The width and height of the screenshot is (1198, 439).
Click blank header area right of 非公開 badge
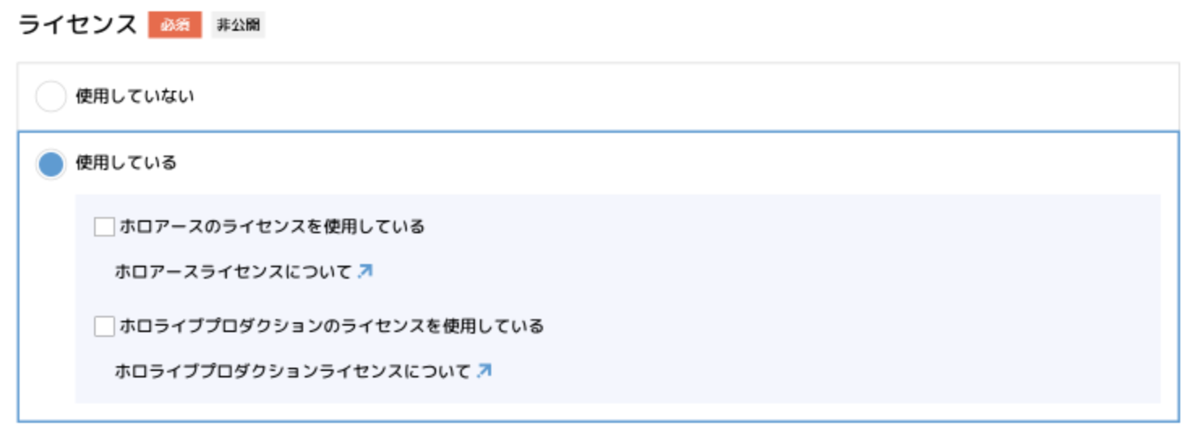pyautogui.click(x=648, y=25)
